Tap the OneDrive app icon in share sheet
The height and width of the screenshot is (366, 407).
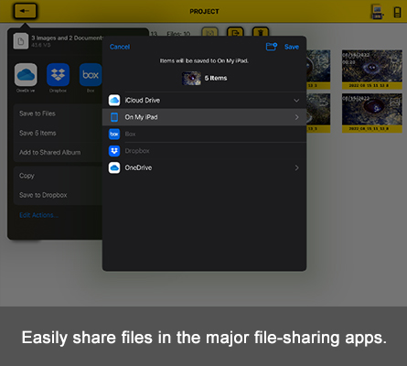(x=26, y=75)
